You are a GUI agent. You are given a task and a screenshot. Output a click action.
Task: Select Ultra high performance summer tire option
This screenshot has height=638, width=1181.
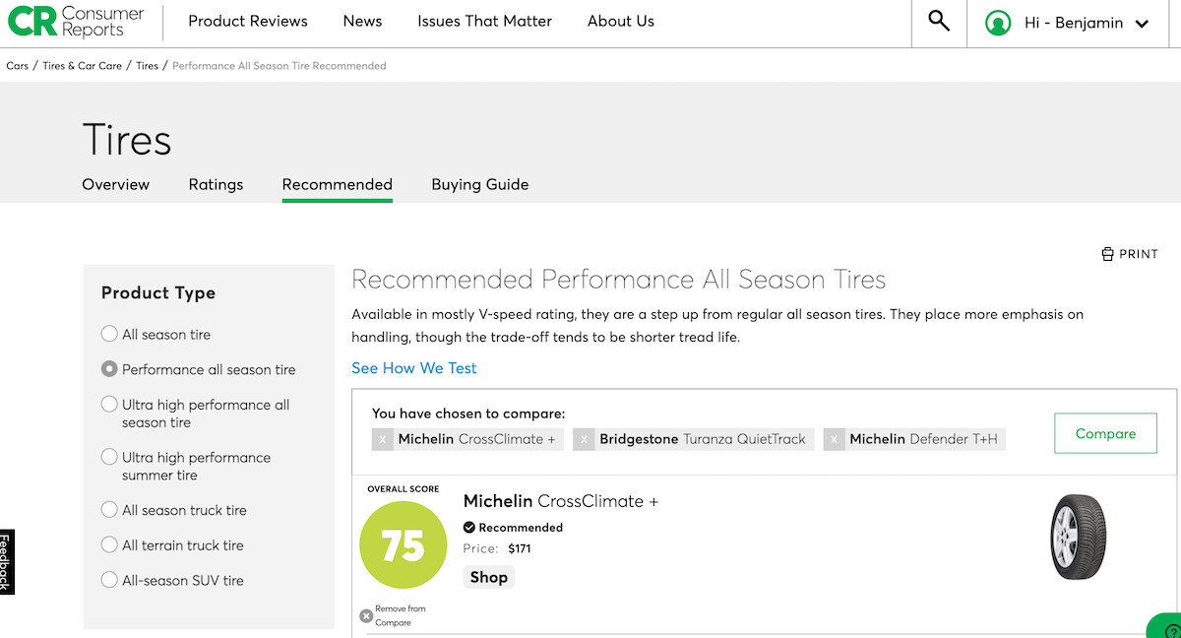pos(109,457)
